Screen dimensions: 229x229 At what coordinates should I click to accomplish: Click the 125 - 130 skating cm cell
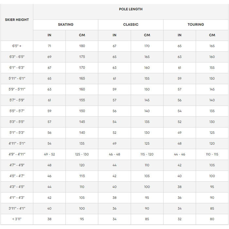click(x=82, y=154)
